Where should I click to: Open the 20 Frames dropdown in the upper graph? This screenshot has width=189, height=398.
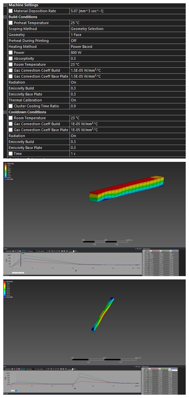pos(31,251)
